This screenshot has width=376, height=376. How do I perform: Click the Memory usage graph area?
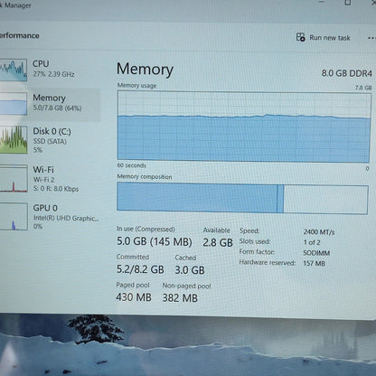pyautogui.click(x=244, y=127)
